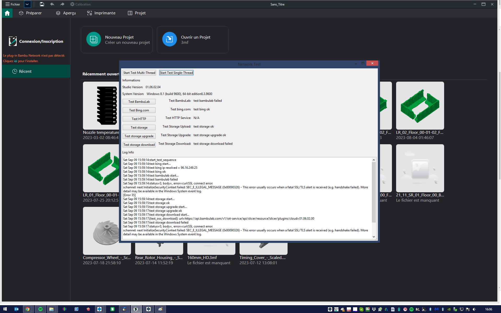Switch to the Imprimante tab
Screen dimensions: 501x313
tap(101, 13)
